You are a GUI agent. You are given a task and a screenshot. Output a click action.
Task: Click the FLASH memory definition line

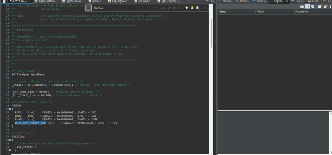coord(56,119)
